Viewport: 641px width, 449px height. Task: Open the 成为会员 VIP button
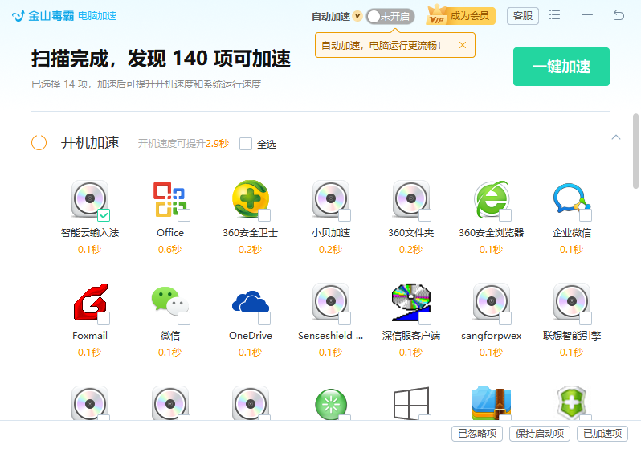(x=461, y=16)
